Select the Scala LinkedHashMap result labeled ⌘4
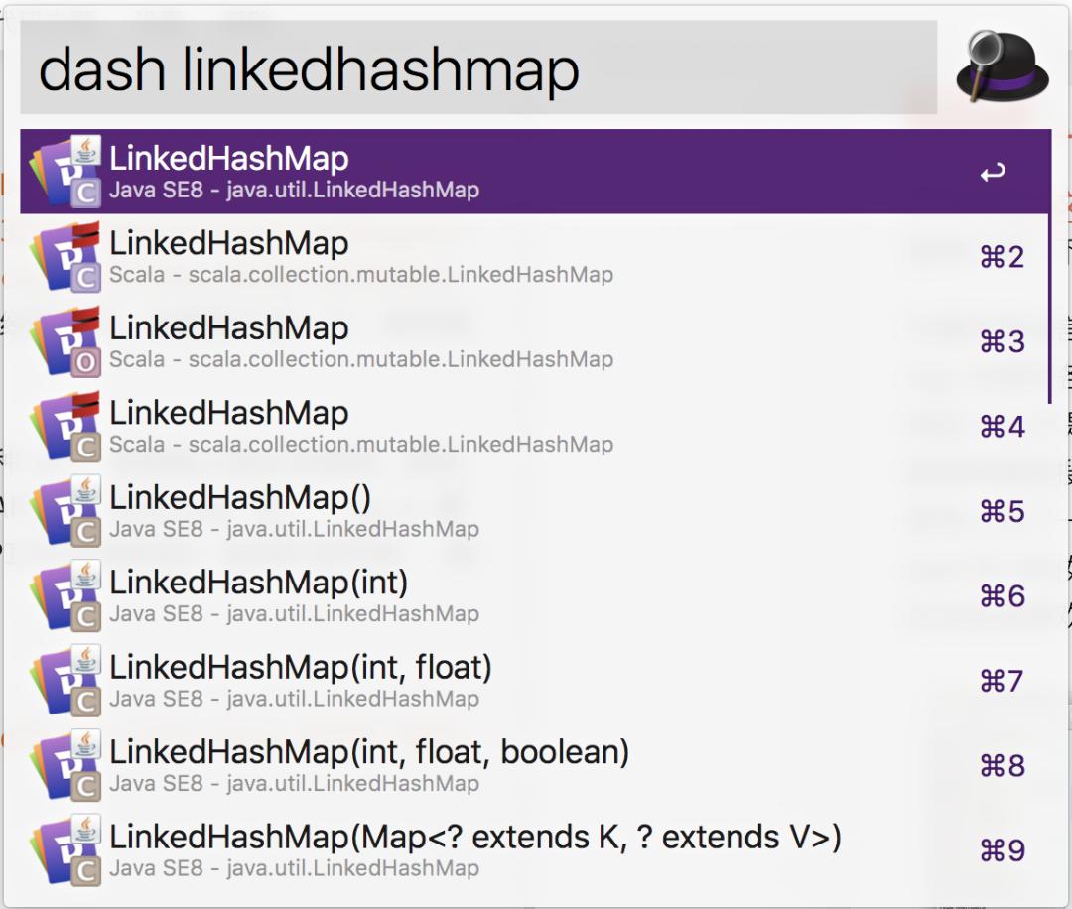The height and width of the screenshot is (909, 1072). coord(229,414)
